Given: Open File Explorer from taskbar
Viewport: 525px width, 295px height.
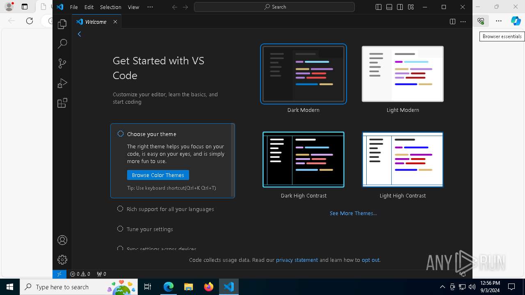Looking at the screenshot, I should pyautogui.click(x=189, y=287).
